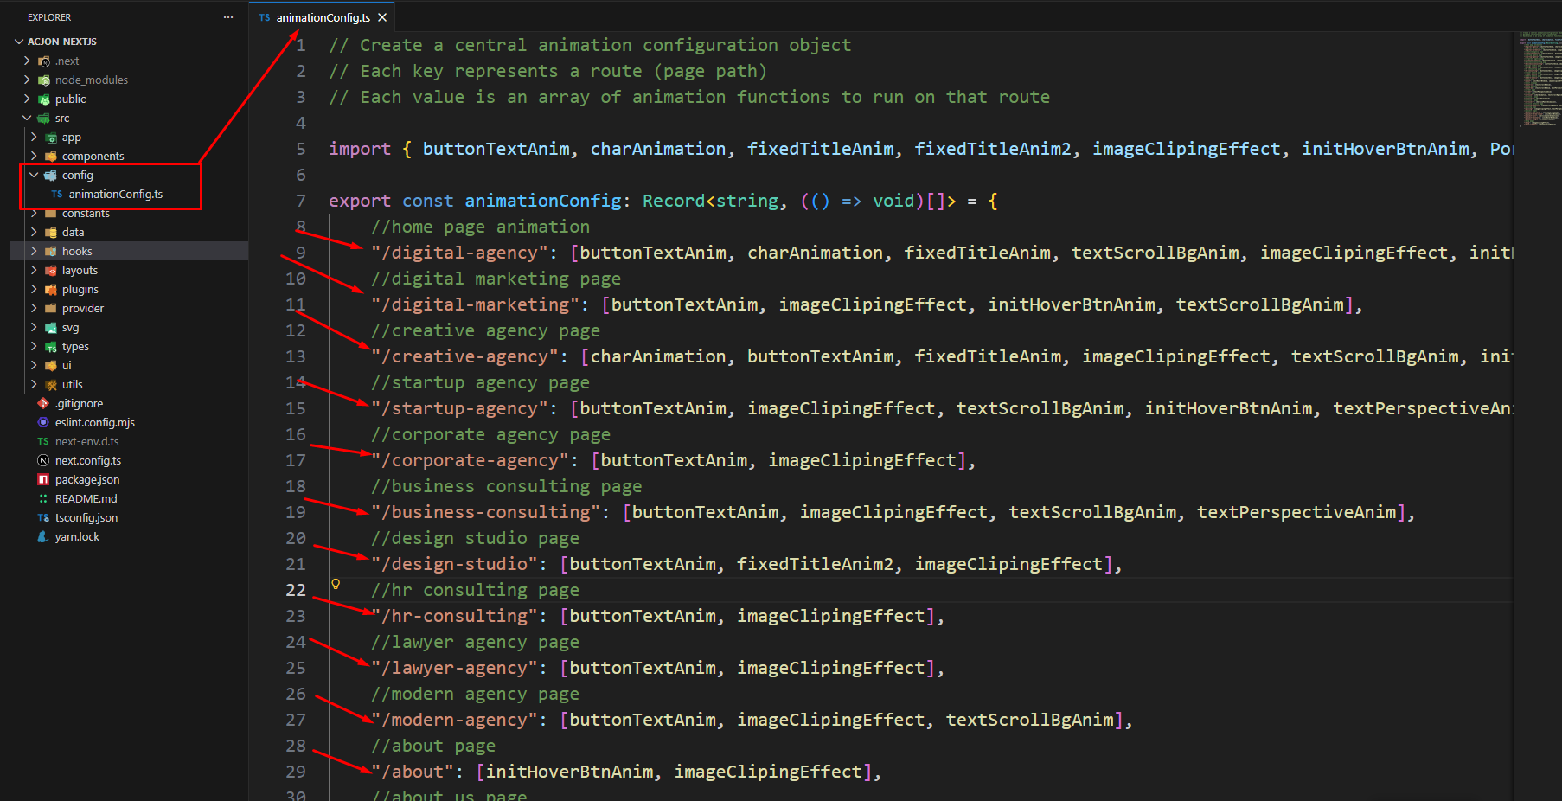The image size is (1562, 801).
Task: Collapse the src folder
Action: point(27,118)
